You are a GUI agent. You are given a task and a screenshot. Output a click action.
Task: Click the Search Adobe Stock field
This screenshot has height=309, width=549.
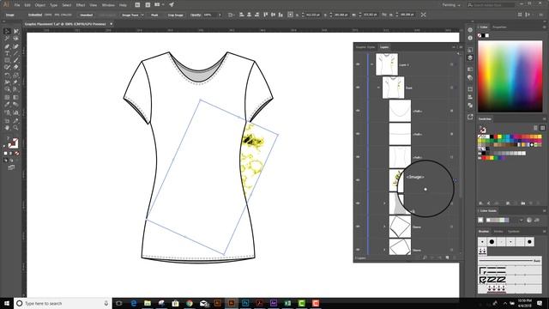(491, 5)
